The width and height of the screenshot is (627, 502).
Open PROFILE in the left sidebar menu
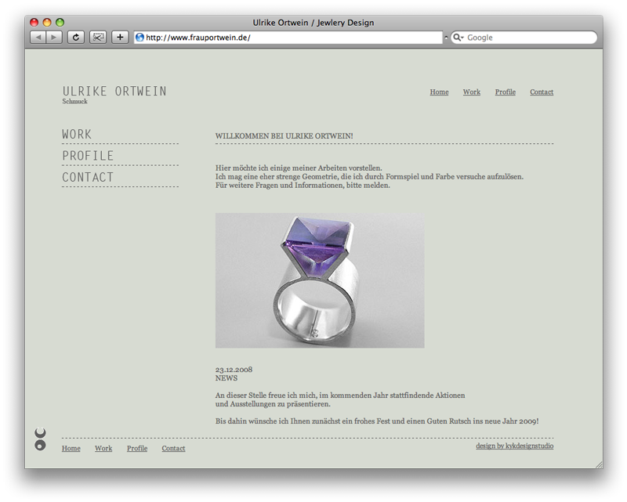click(x=88, y=156)
